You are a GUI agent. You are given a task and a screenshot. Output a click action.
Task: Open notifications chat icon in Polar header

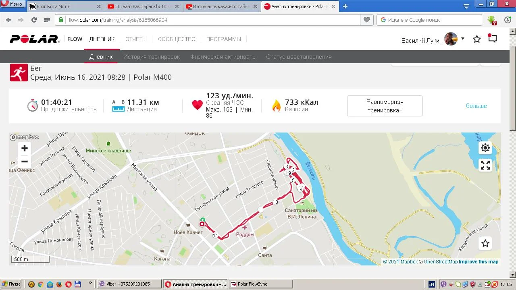492,39
